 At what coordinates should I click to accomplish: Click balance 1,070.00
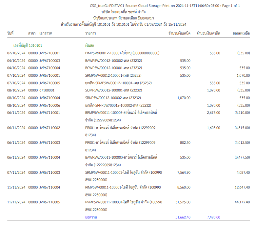click(x=243, y=75)
